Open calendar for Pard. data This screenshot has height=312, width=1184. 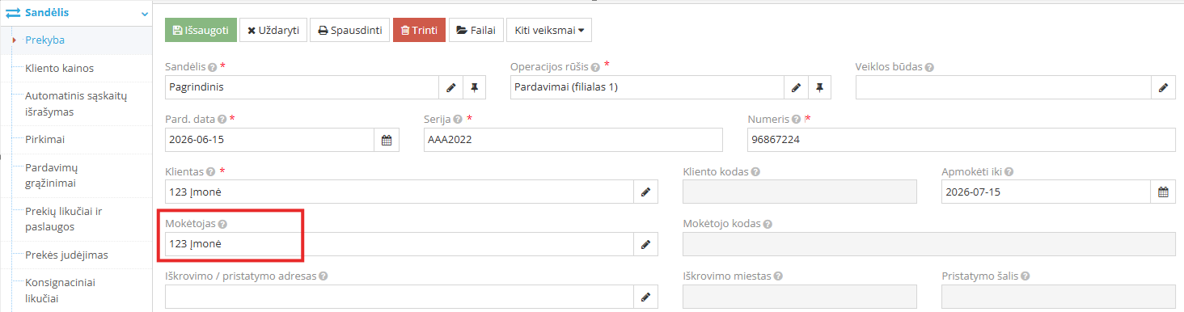point(387,140)
